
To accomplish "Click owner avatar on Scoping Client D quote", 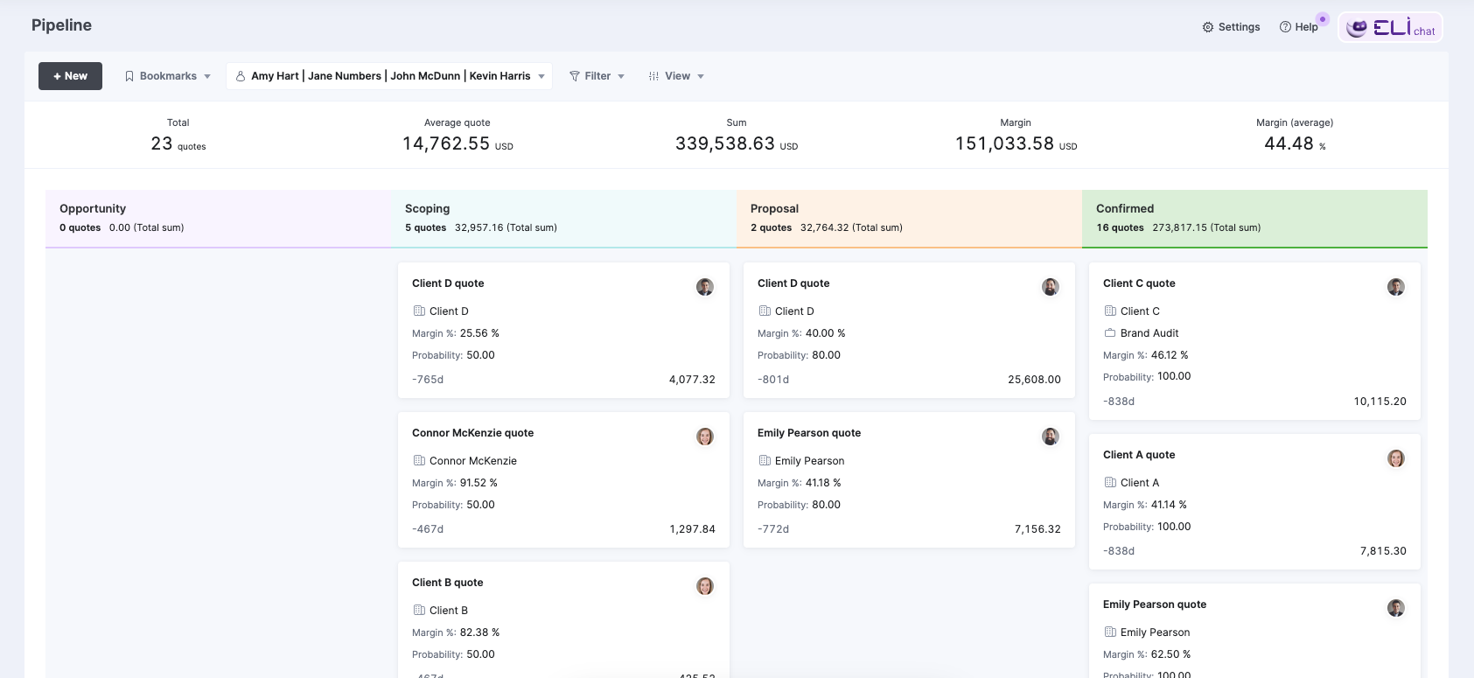I will pos(705,287).
